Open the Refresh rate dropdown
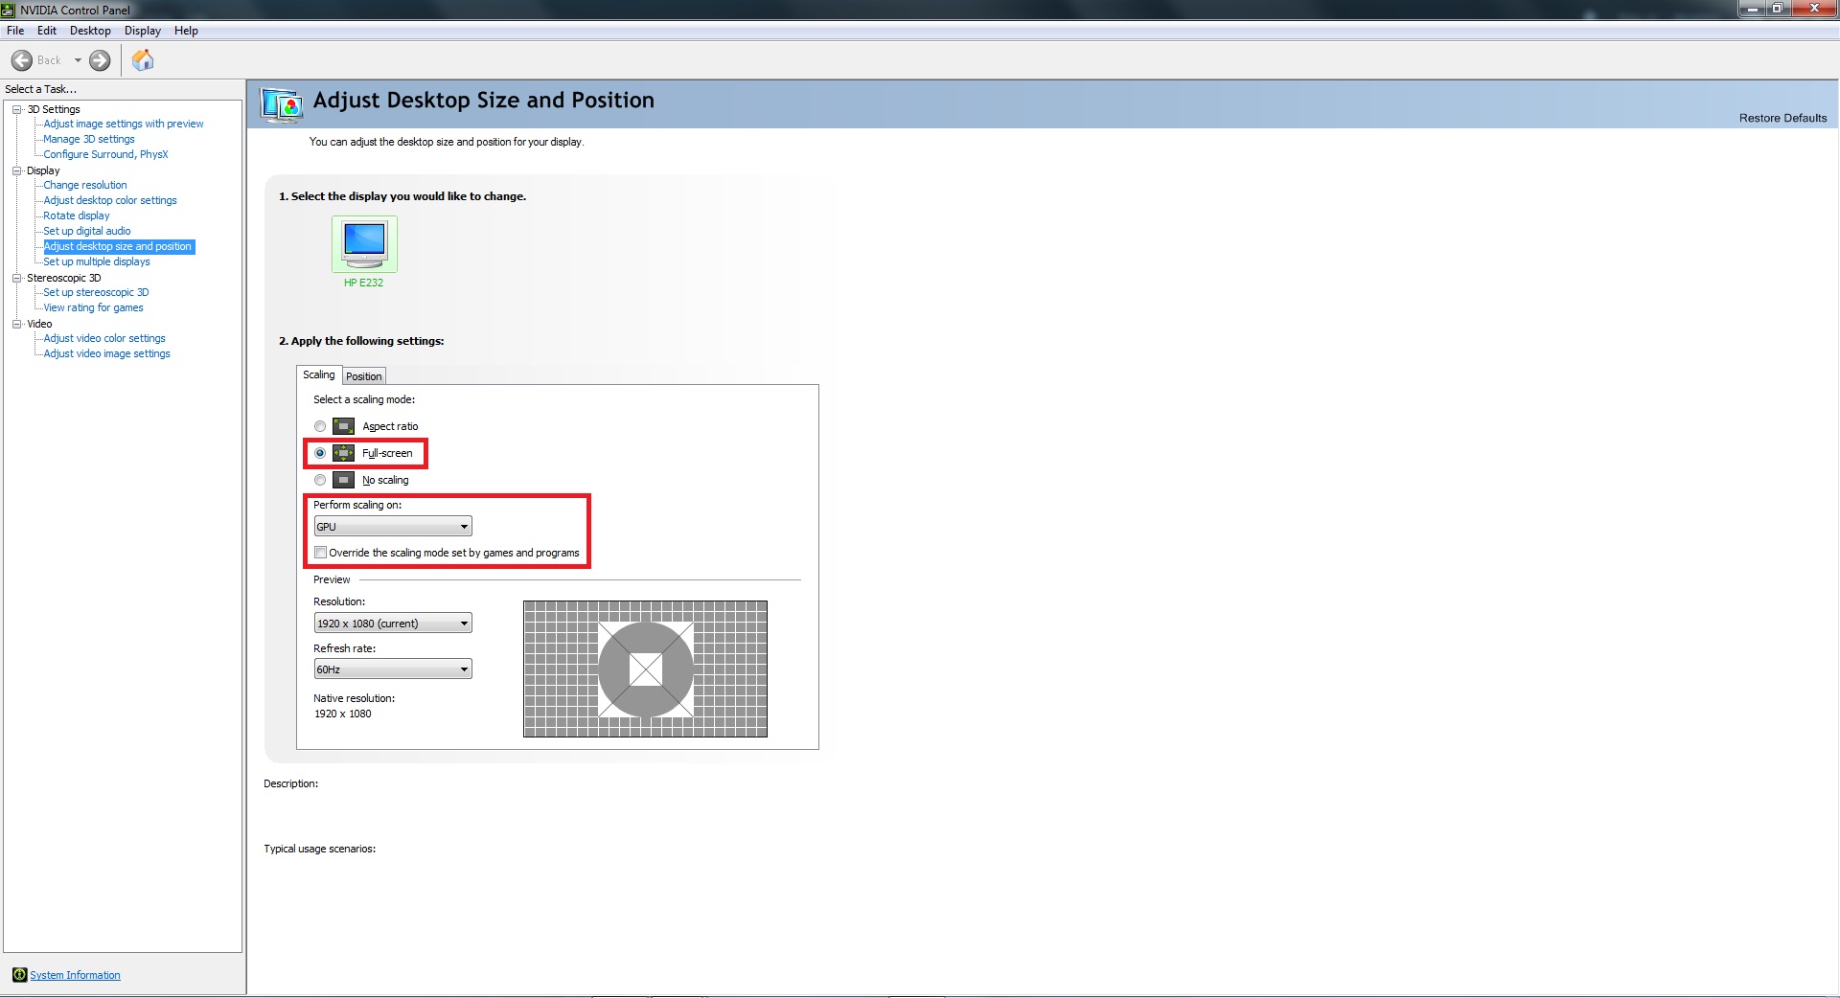The height and width of the screenshot is (998, 1840). pyautogui.click(x=393, y=669)
